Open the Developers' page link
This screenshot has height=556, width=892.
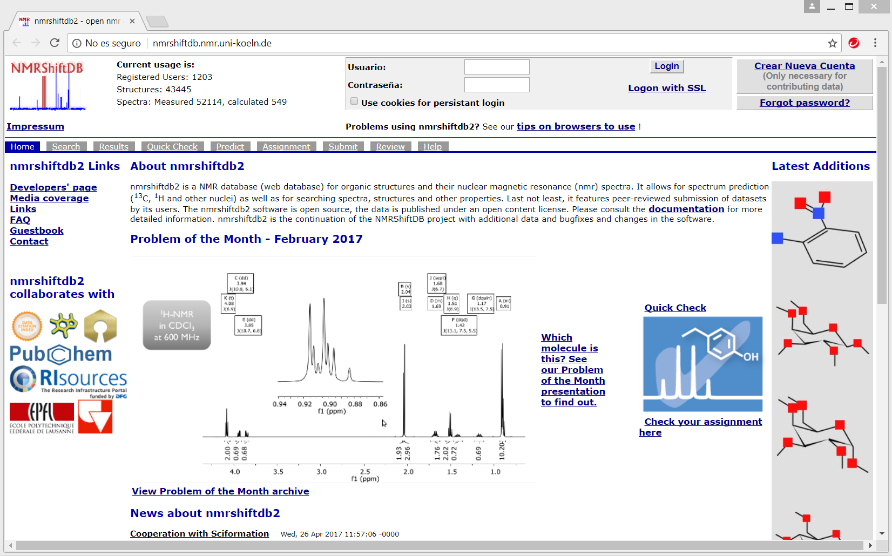point(53,187)
